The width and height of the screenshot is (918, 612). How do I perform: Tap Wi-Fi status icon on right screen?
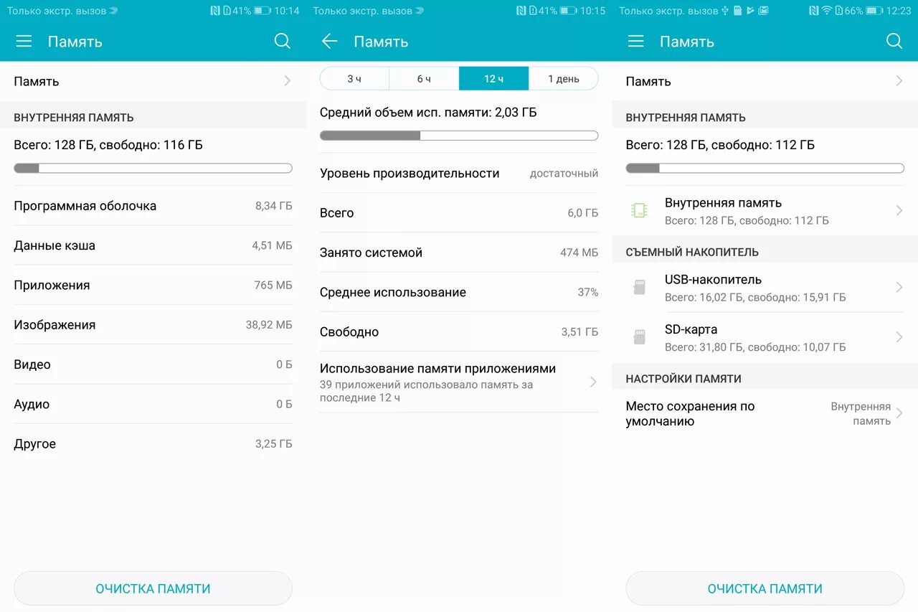click(x=826, y=11)
